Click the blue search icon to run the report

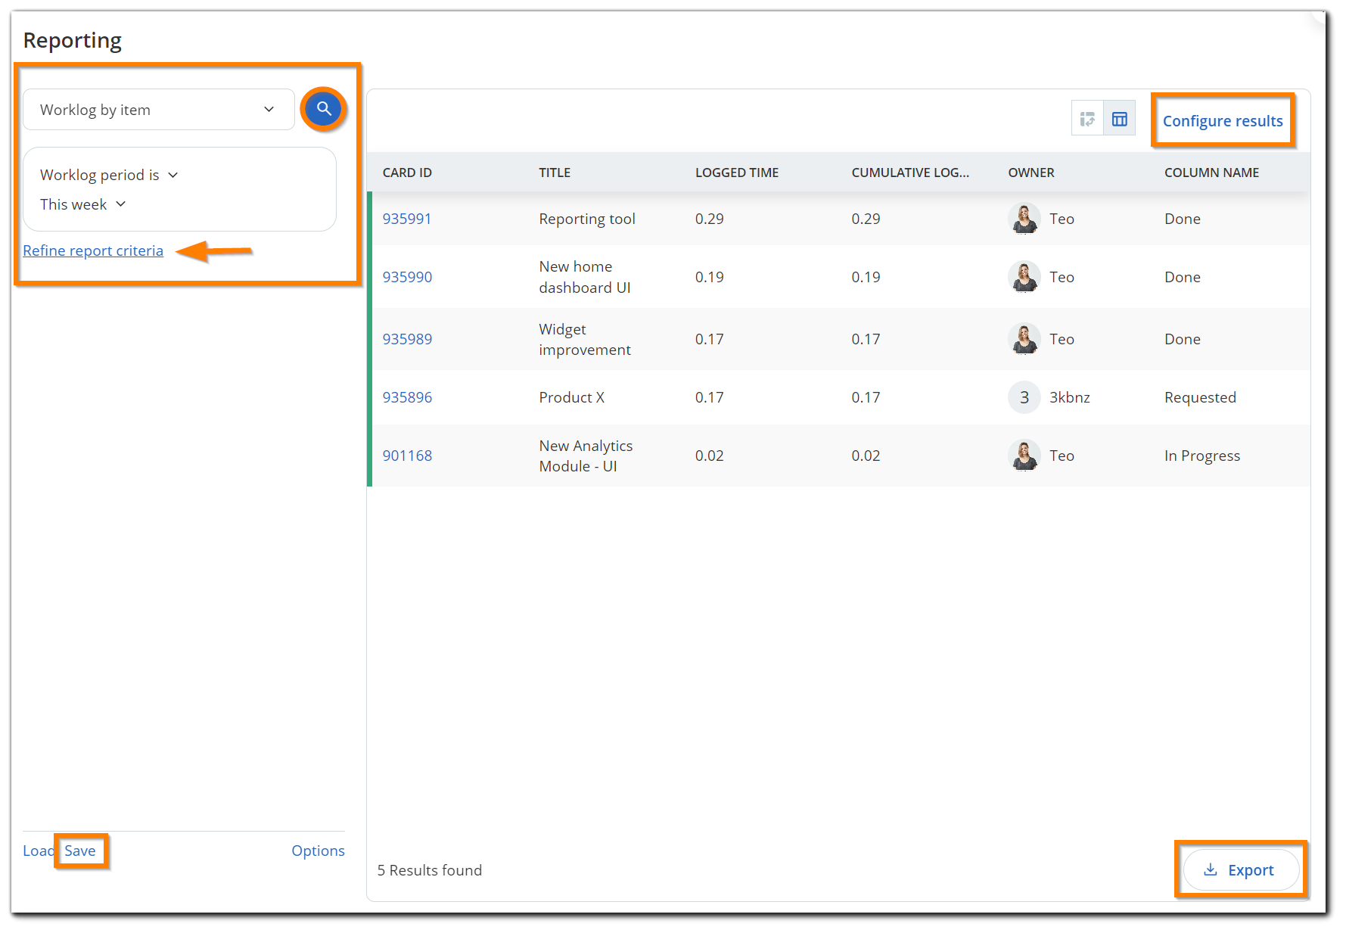323,108
